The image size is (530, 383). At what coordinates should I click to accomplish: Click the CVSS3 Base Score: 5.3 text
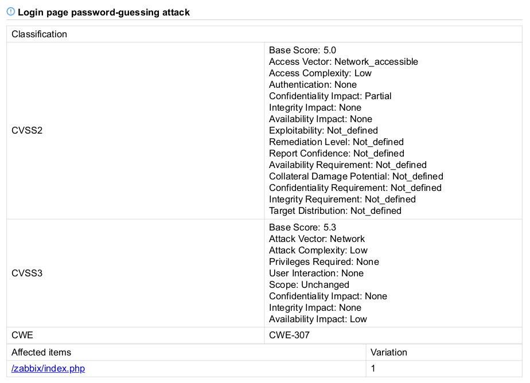click(x=302, y=227)
